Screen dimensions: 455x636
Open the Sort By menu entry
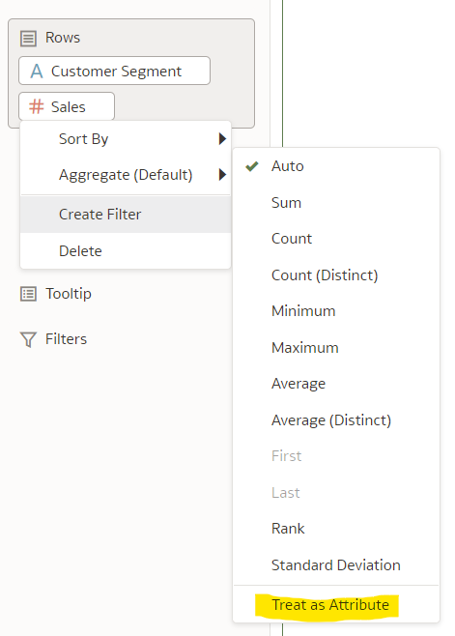click(126, 139)
